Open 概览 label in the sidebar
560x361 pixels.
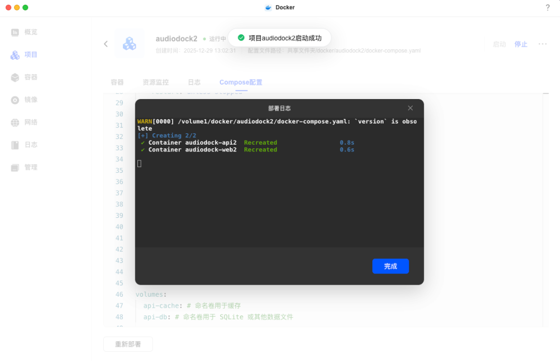point(31,32)
